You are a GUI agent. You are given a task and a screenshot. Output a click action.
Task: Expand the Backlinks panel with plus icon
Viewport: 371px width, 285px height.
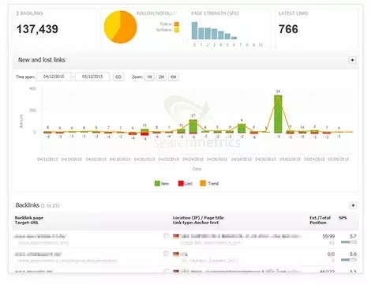click(353, 205)
